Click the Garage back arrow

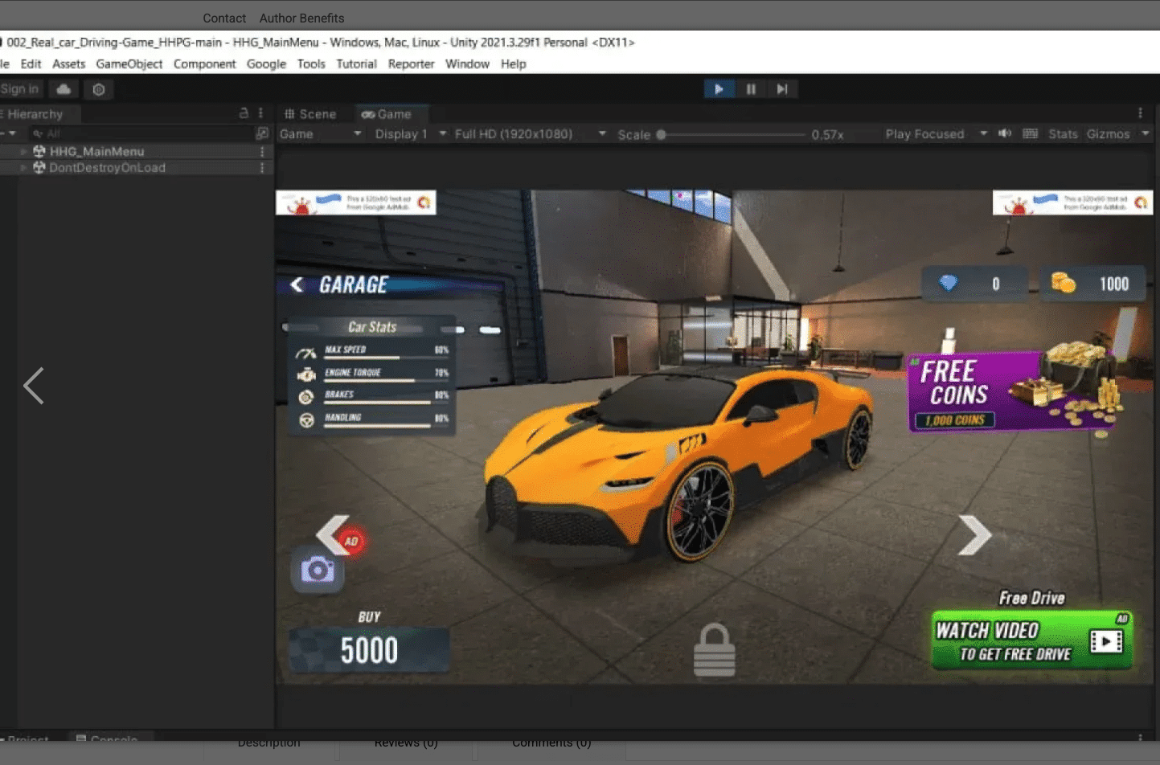tap(297, 284)
